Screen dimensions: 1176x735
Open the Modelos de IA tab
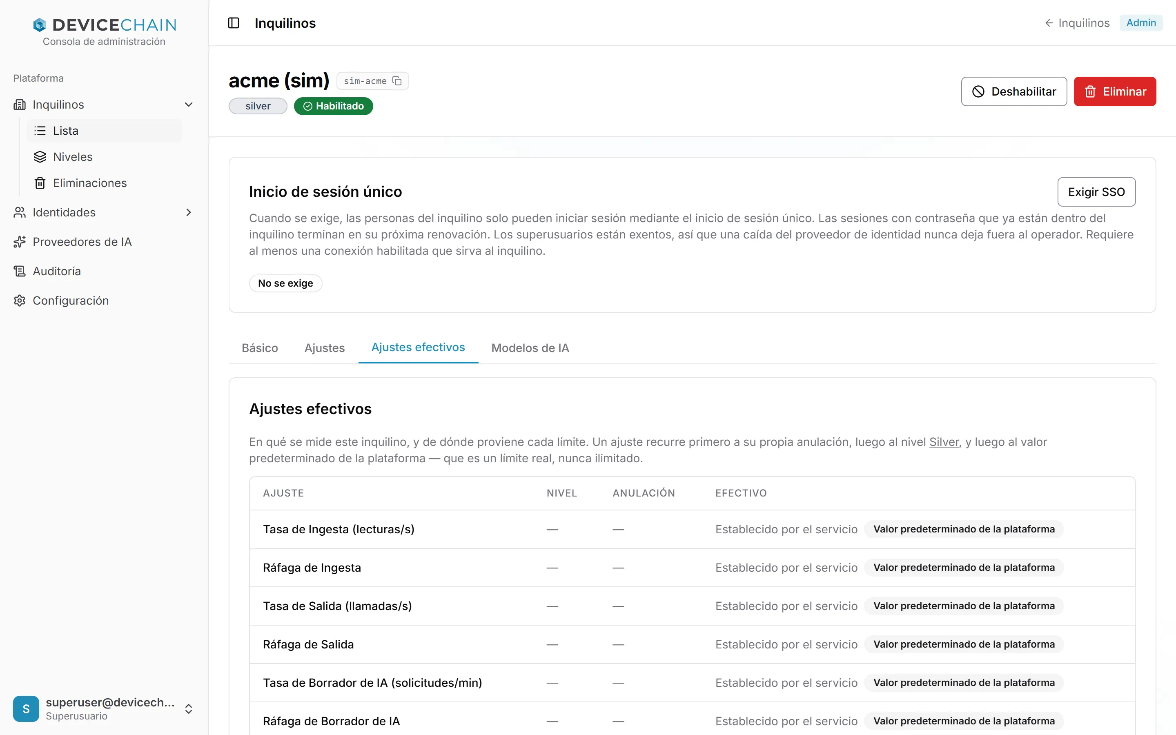[x=530, y=348]
